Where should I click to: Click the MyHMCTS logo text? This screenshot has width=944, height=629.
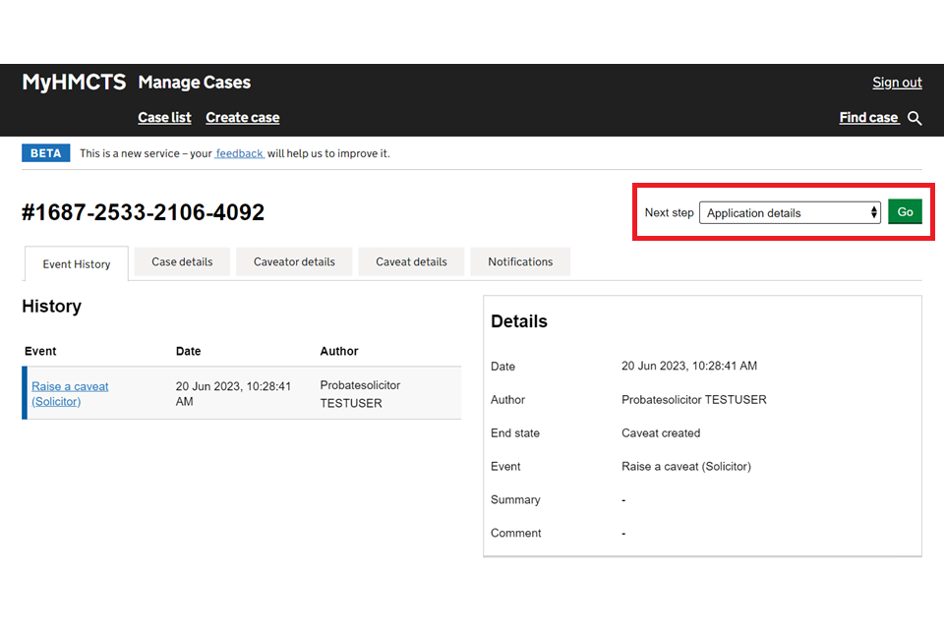pyautogui.click(x=74, y=83)
